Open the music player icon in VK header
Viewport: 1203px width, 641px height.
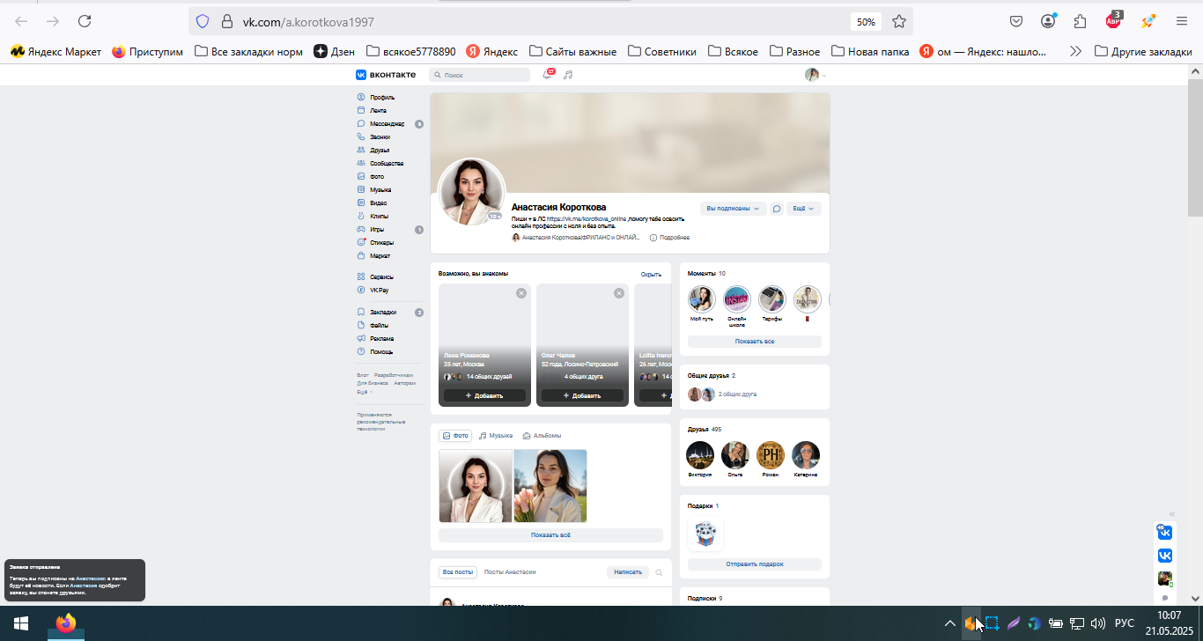click(x=568, y=75)
